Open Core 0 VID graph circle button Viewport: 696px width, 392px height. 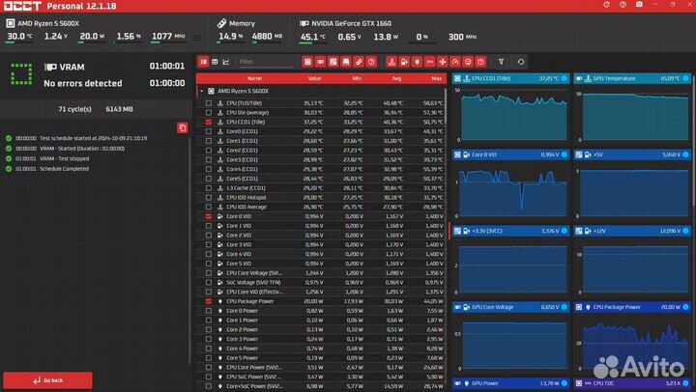point(565,154)
